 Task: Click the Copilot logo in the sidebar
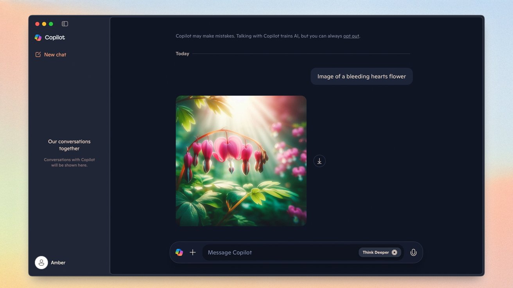38,37
